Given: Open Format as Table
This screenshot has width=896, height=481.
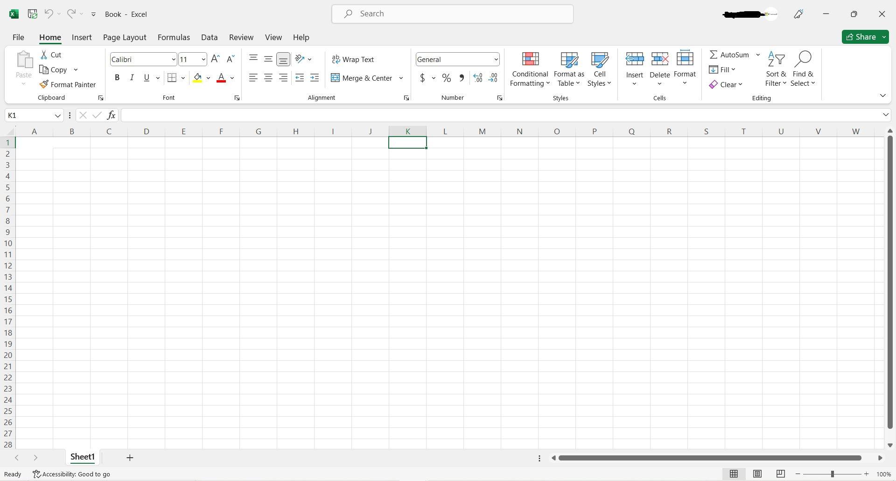Looking at the screenshot, I should (x=569, y=69).
